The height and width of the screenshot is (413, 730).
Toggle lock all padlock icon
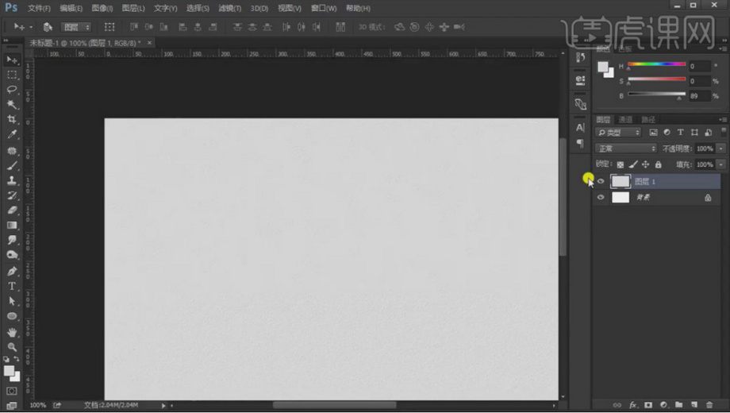coord(659,164)
